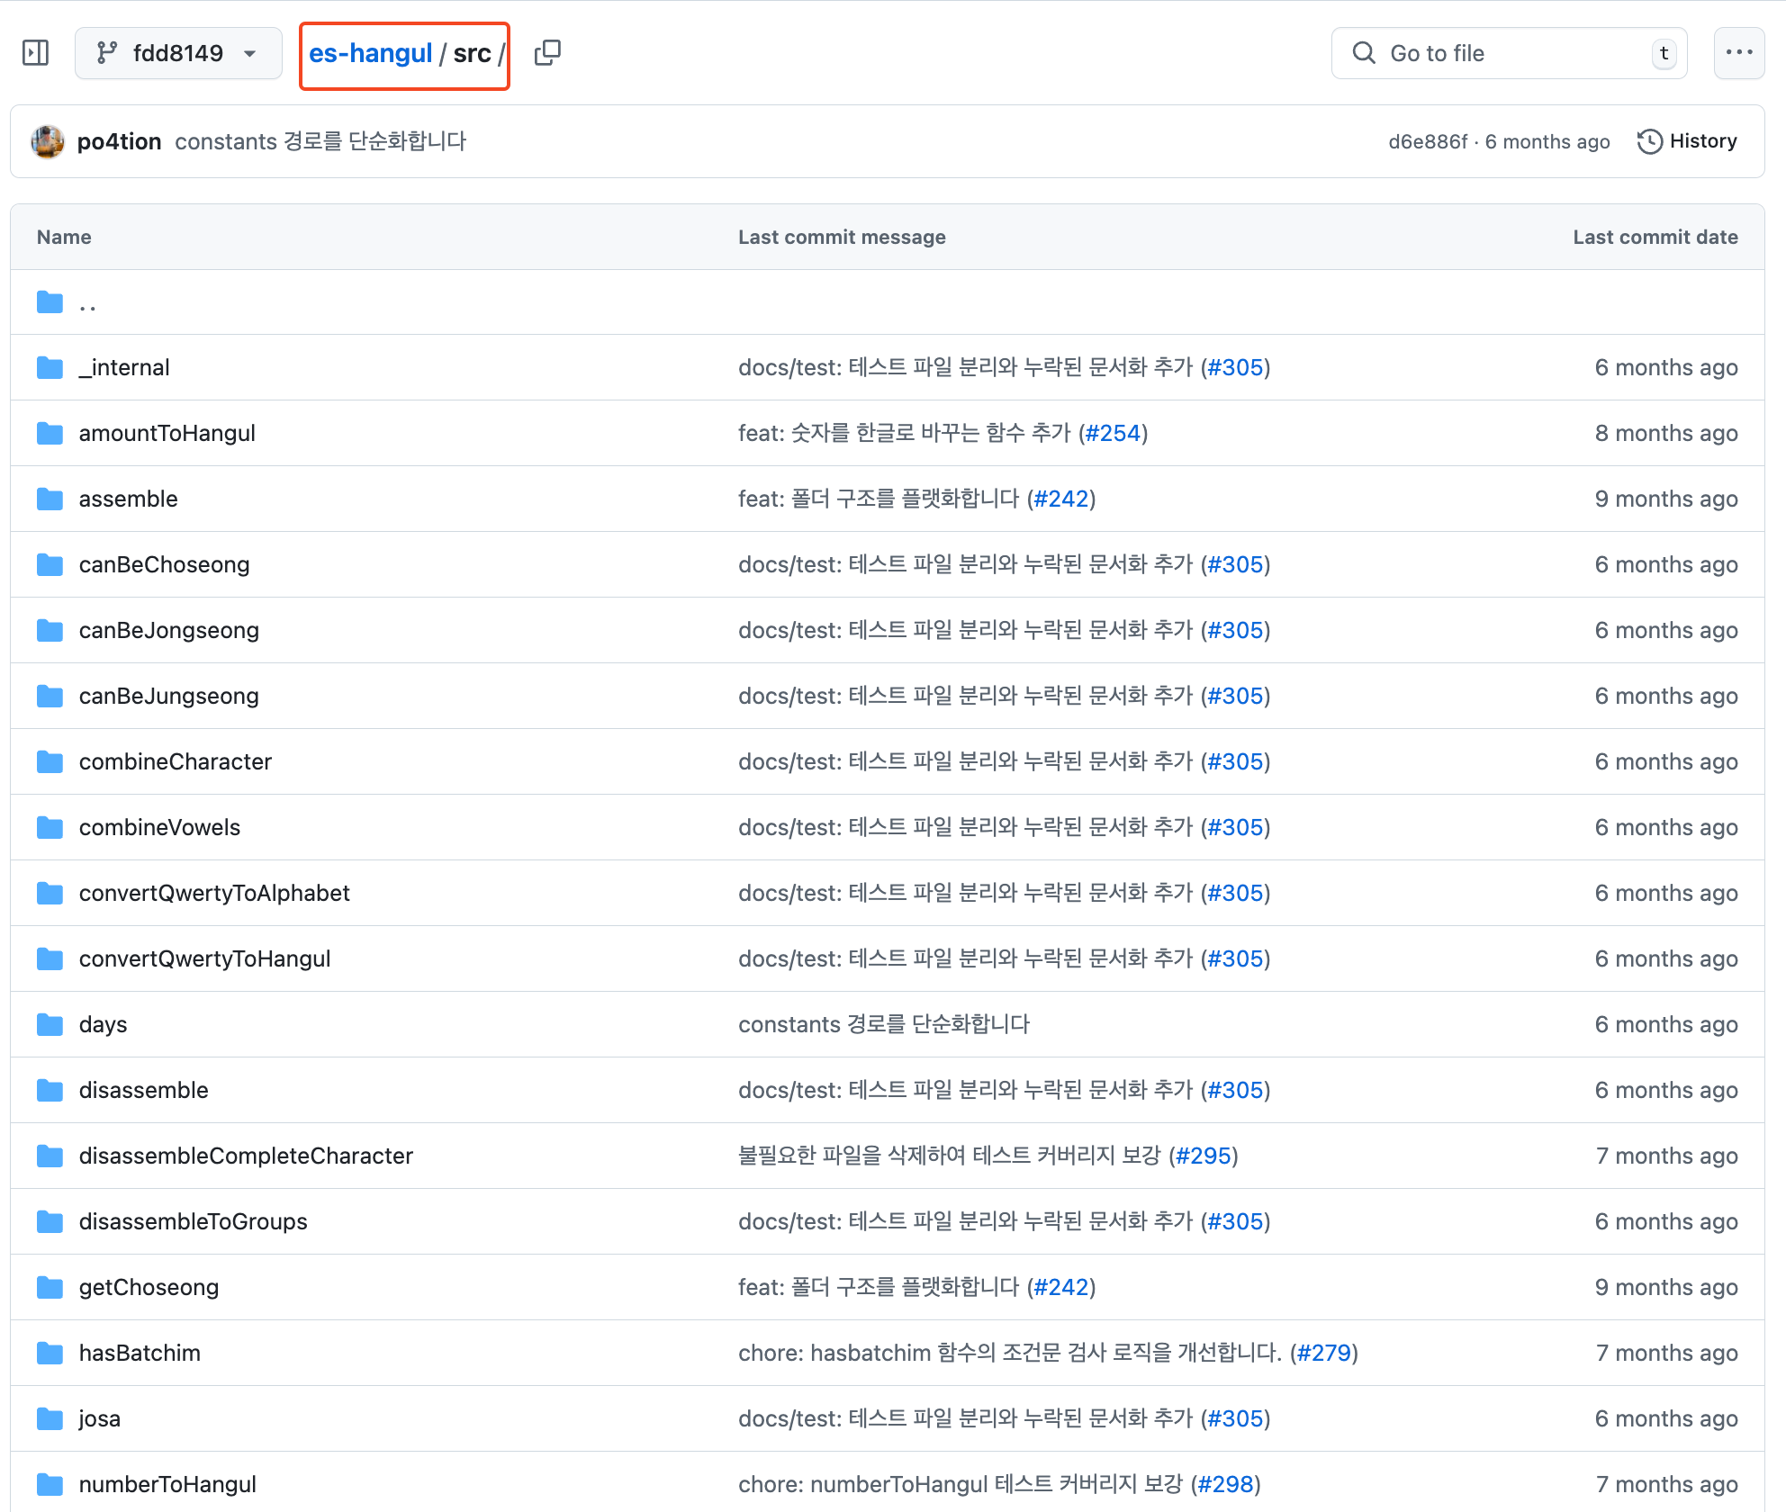Screen dimensions: 1786x1512
Task: Open the _internal folder icon
Action: coord(50,367)
